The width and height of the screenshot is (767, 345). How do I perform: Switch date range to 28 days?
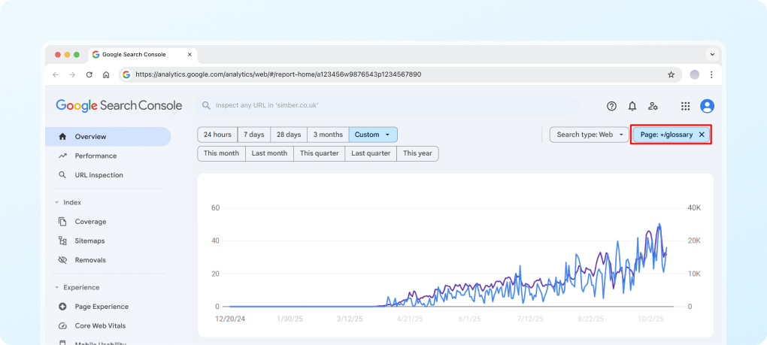pos(288,135)
